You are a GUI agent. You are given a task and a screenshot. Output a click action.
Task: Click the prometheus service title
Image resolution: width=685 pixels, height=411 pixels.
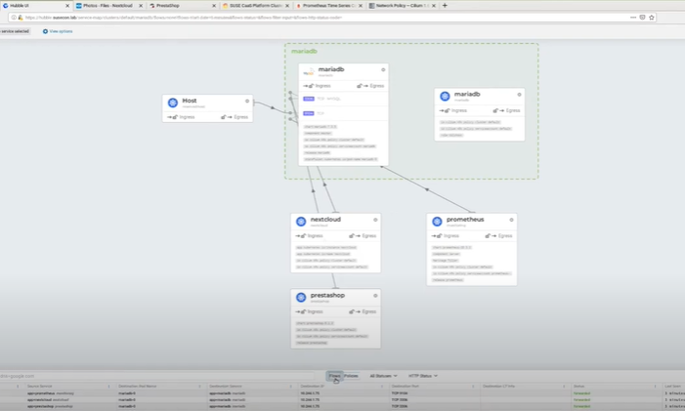pos(465,220)
